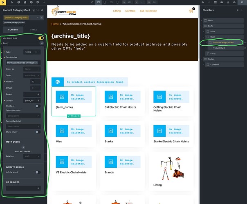Click dynamic data bolt in No Results field

coord(38,188)
